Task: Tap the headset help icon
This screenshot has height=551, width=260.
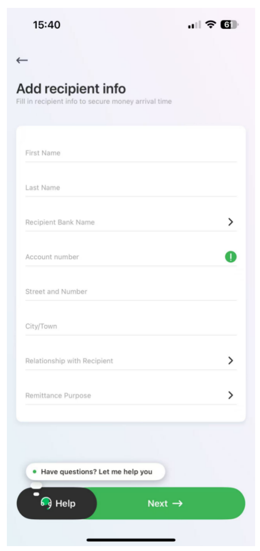Action: point(46,503)
